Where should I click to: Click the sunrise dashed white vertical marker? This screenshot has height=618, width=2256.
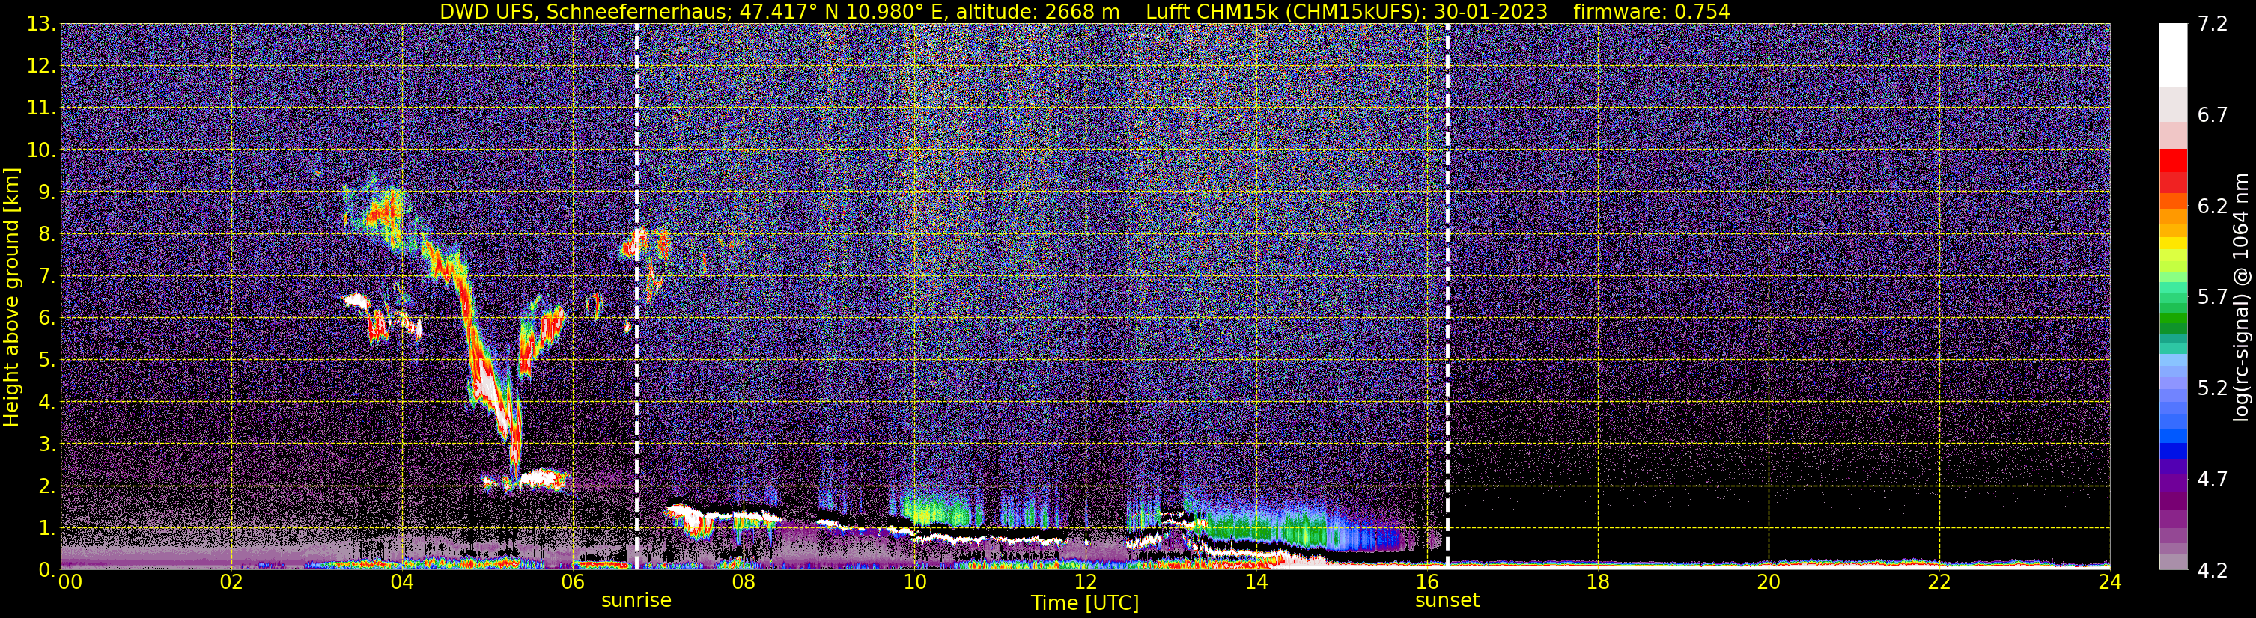coord(636,297)
